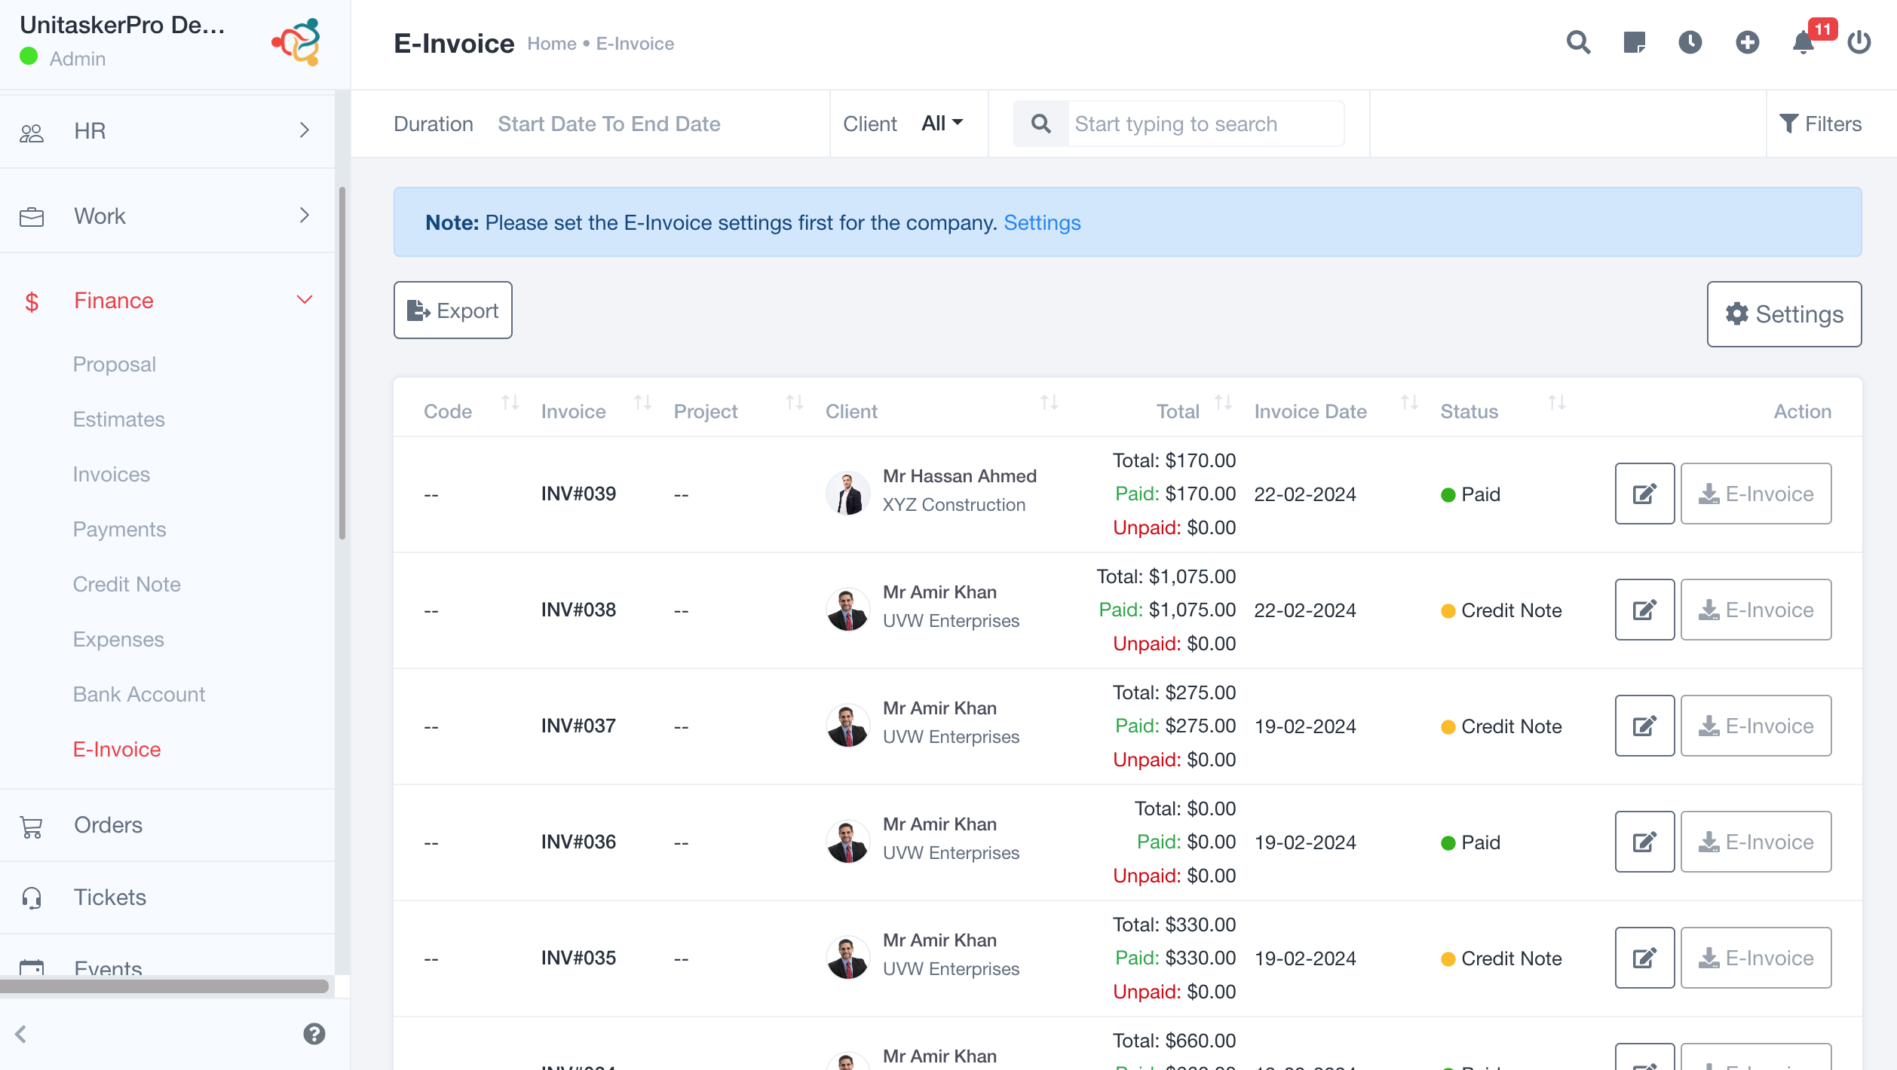Screen dimensions: 1897x1070
Task: Click XYZ Construction company text
Action: tap(954, 505)
